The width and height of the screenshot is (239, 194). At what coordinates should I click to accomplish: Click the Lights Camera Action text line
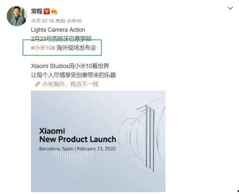[x=58, y=30]
